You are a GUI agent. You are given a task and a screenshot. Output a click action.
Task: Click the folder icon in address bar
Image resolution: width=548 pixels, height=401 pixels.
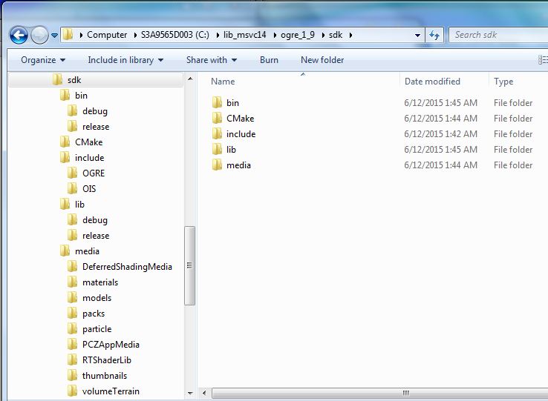pos(68,35)
